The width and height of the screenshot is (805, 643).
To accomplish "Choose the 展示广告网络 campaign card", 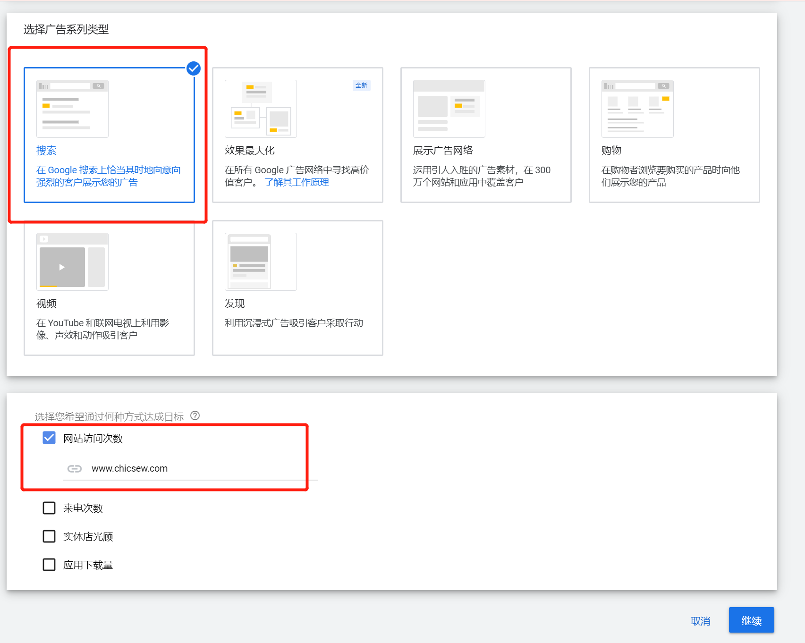I will tap(485, 135).
